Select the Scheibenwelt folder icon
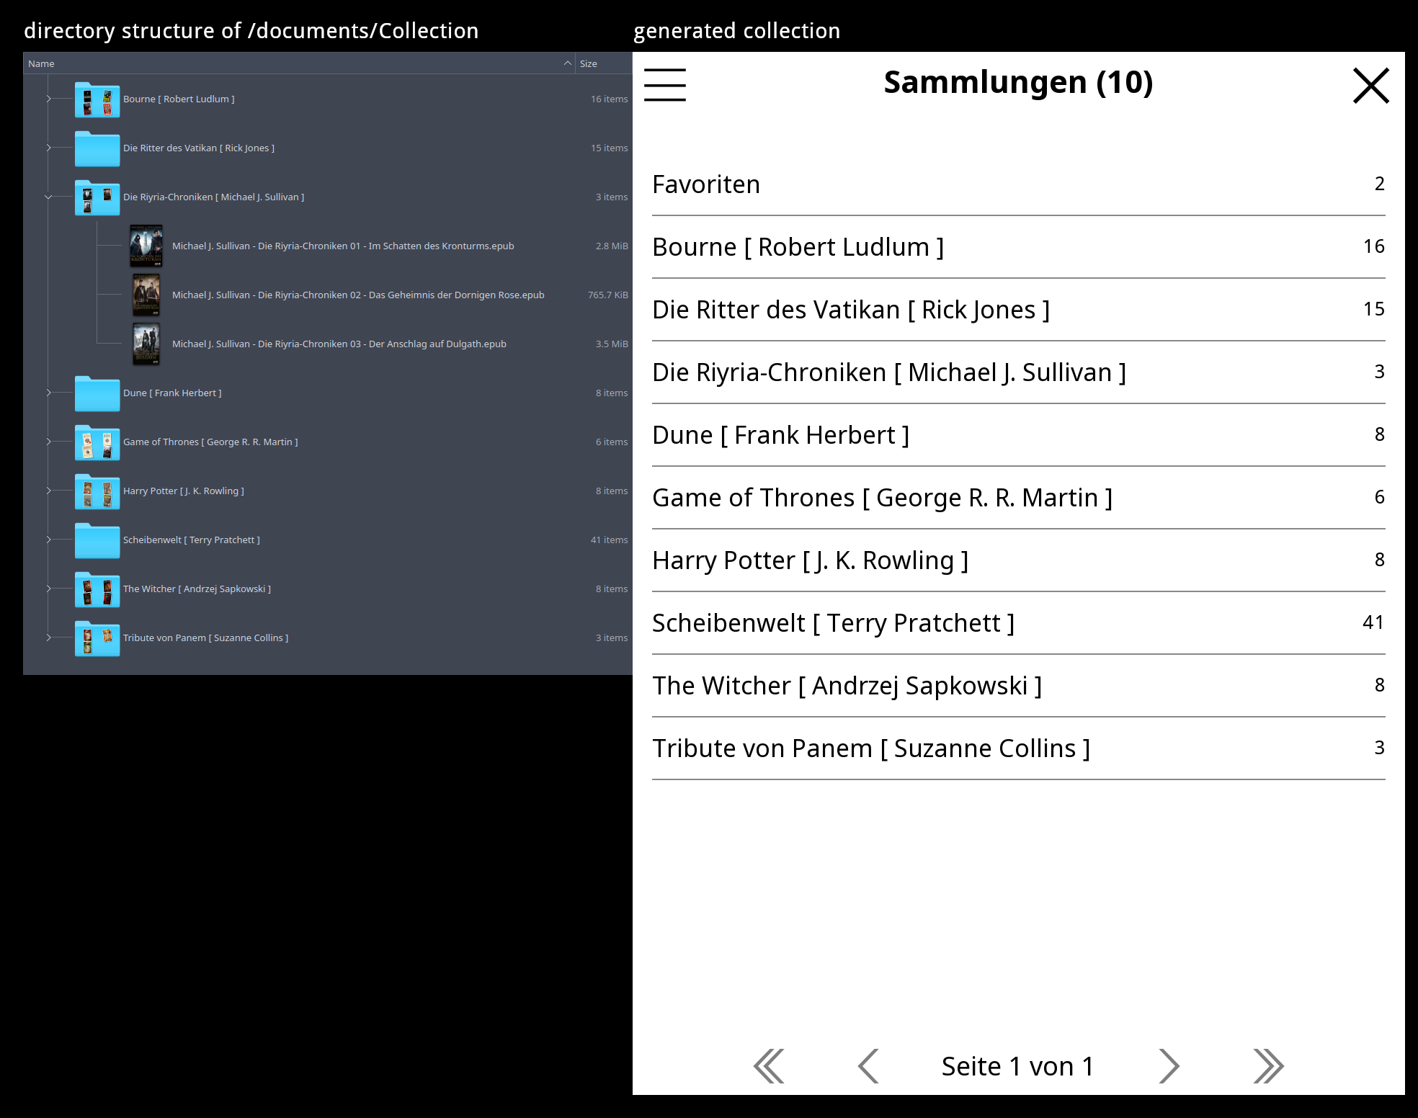Image resolution: width=1418 pixels, height=1118 pixels. 97,540
